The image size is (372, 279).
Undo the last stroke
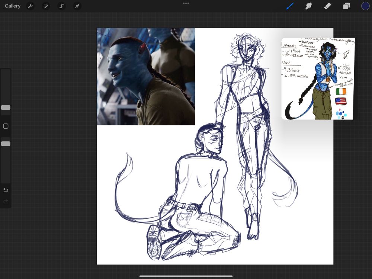pos(6,190)
